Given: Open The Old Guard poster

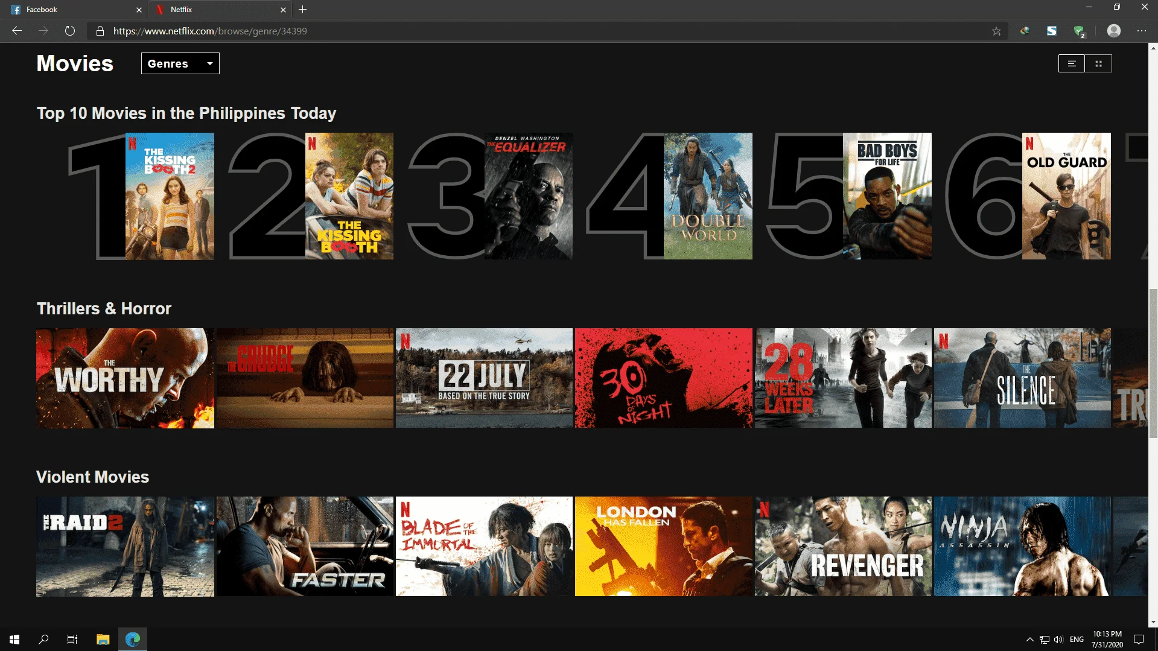Looking at the screenshot, I should (1066, 196).
